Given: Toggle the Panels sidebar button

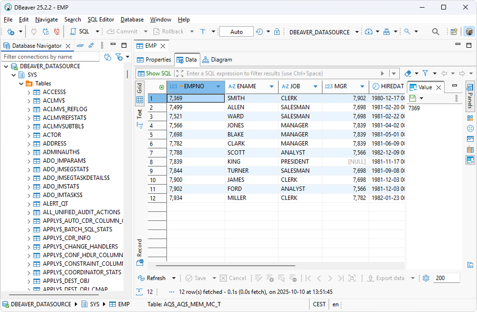Looking at the screenshot, I should (470, 97).
